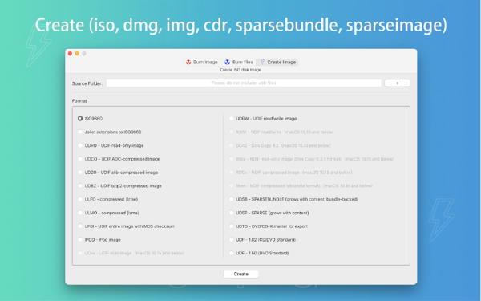Choose the IPOD iPod image option

(99, 239)
